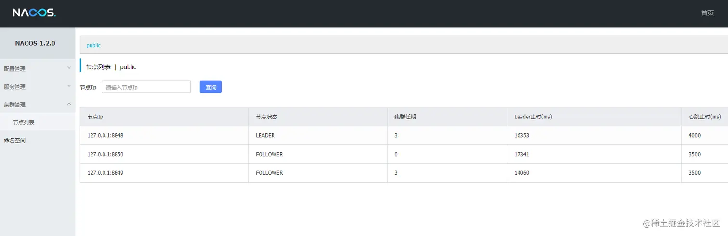Select the 127.0.0.1:8848 leader node row
Image resolution: width=728 pixels, height=236 pixels.
coord(105,136)
